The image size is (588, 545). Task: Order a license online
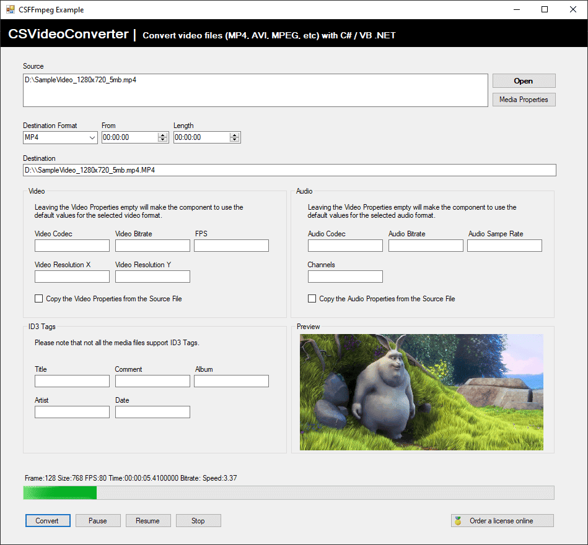502,520
